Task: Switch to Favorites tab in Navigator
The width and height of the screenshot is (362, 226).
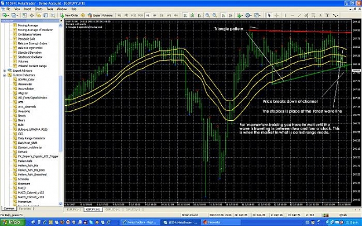Action: (25, 209)
